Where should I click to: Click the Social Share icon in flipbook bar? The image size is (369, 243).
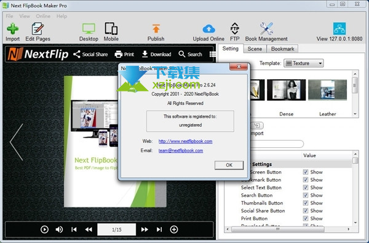tap(77, 54)
